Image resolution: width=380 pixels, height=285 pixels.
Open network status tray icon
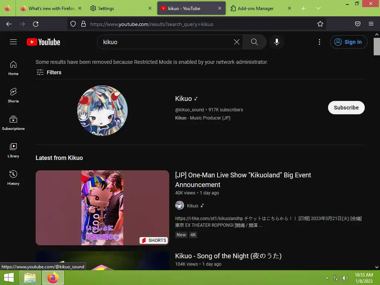click(x=336, y=278)
